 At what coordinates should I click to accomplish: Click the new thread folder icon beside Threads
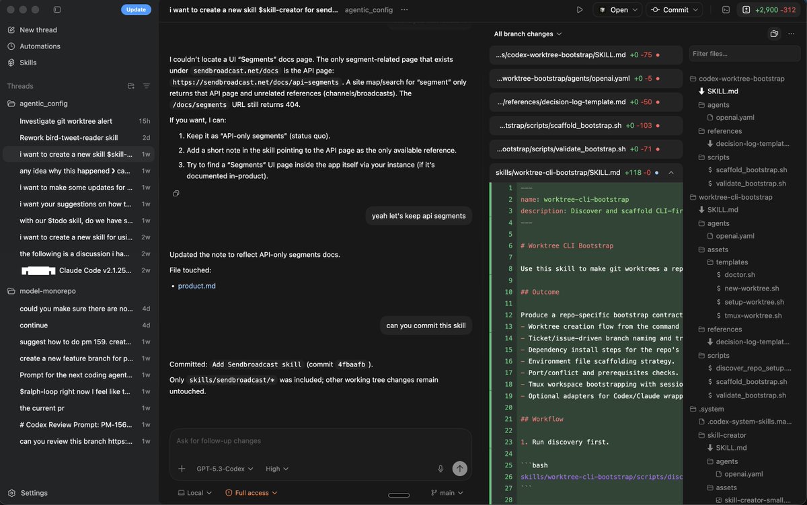tap(130, 86)
